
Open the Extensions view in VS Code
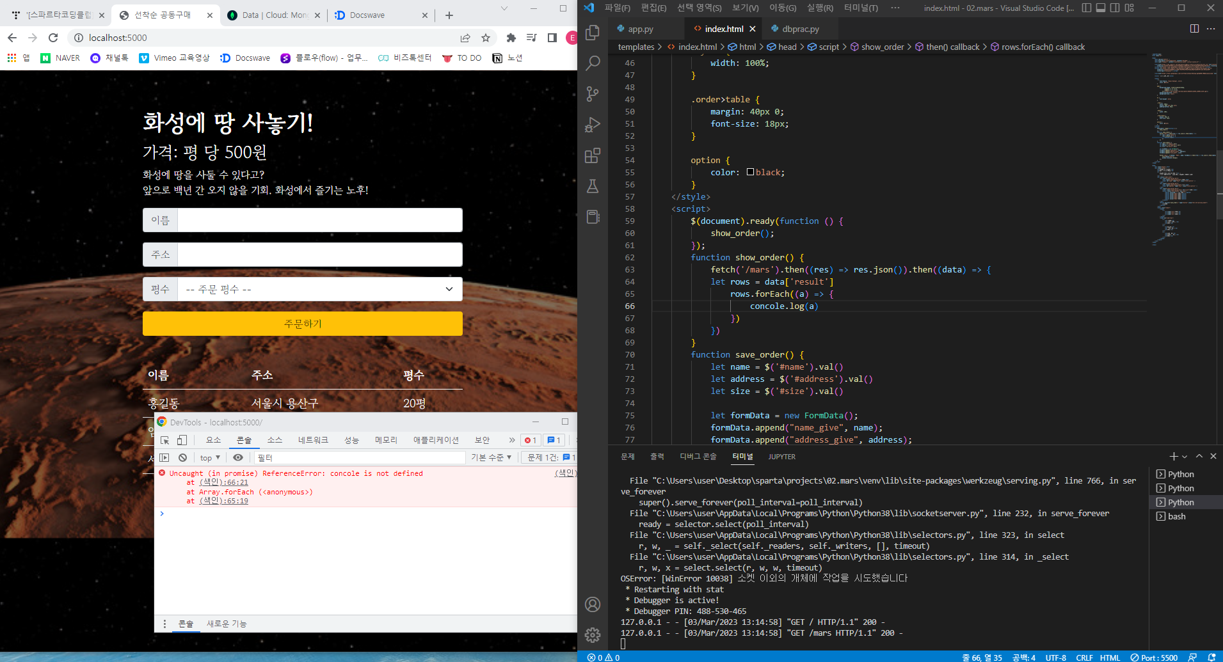[593, 155]
